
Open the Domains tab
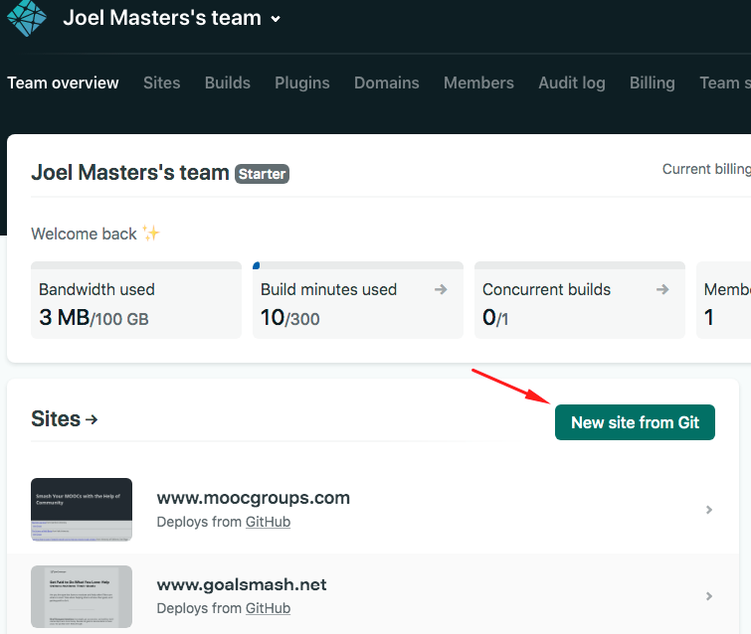pos(387,82)
